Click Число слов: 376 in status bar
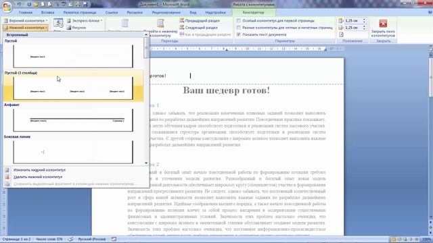 click(49, 239)
